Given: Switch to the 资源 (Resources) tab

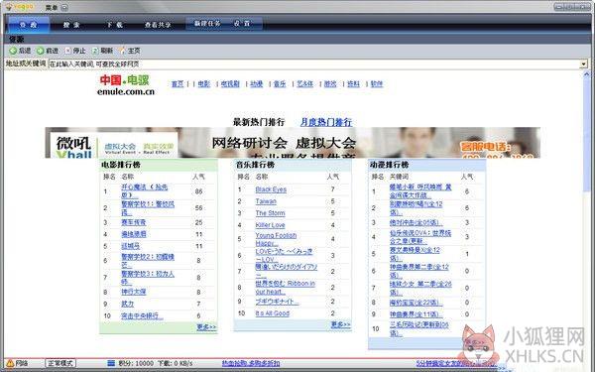Looking at the screenshot, I should tap(29, 24).
